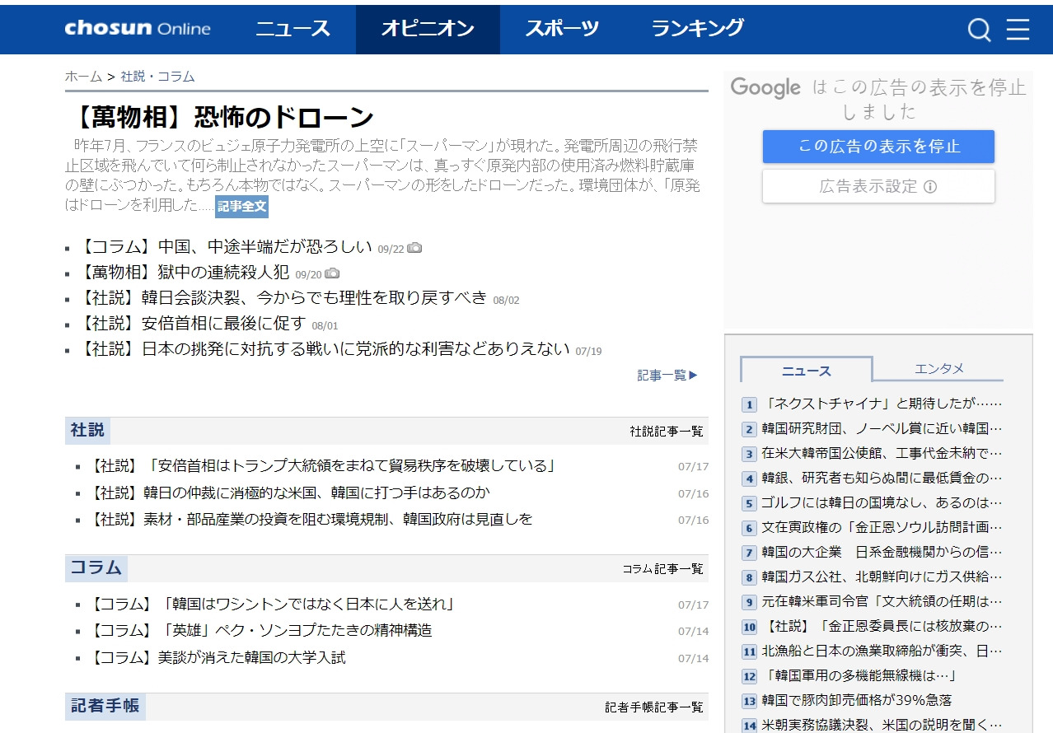Screen dimensions: 1053x733
Task: Open コラム記事一覧 link
Action: click(x=662, y=568)
